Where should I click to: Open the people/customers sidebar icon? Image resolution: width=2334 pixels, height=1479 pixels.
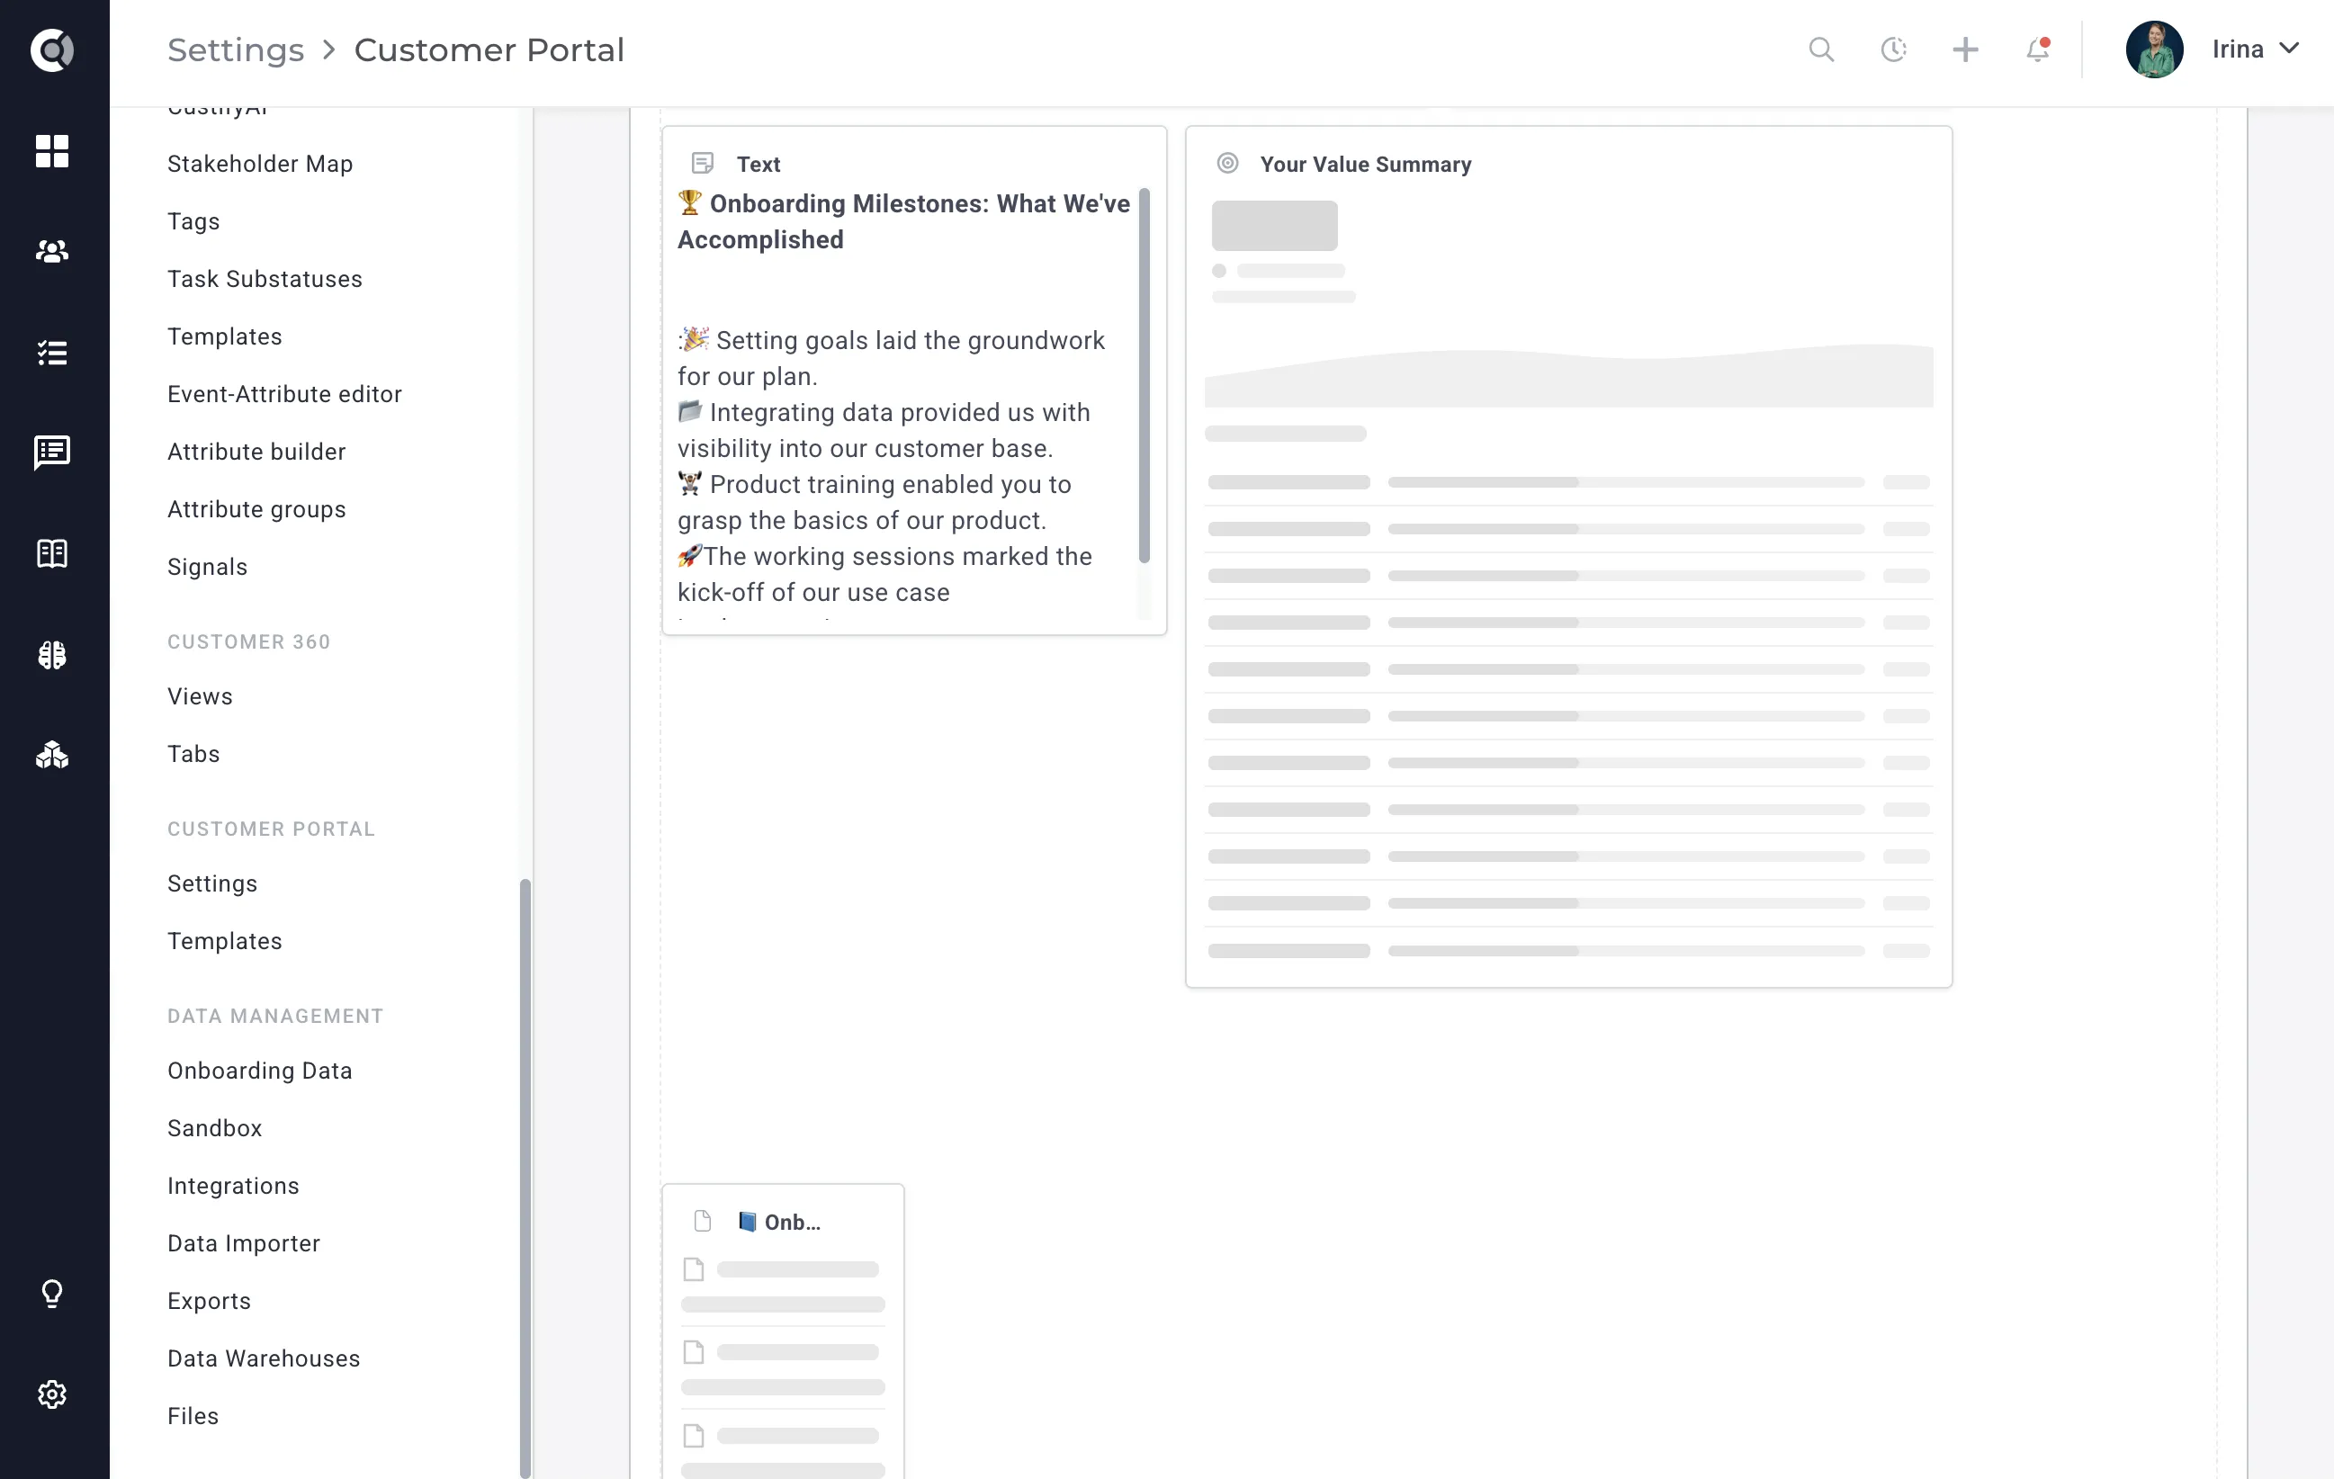(52, 252)
